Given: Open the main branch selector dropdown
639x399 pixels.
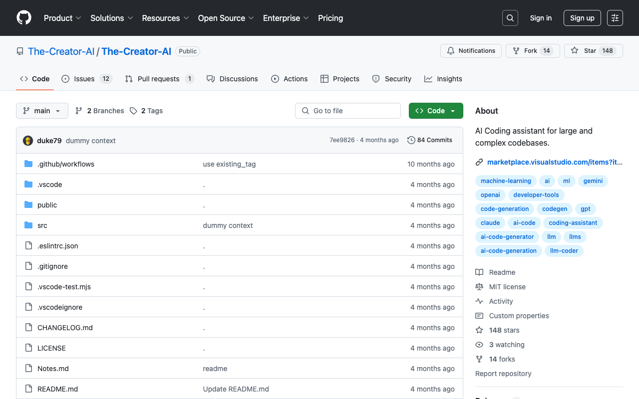Looking at the screenshot, I should pos(42,111).
